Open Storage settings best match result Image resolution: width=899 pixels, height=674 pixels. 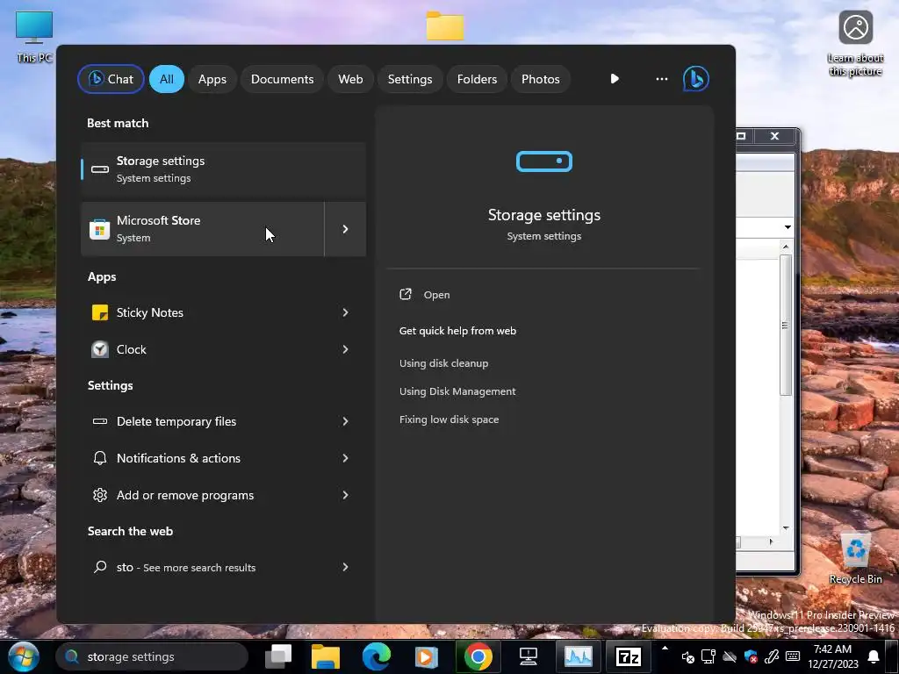tap(223, 169)
